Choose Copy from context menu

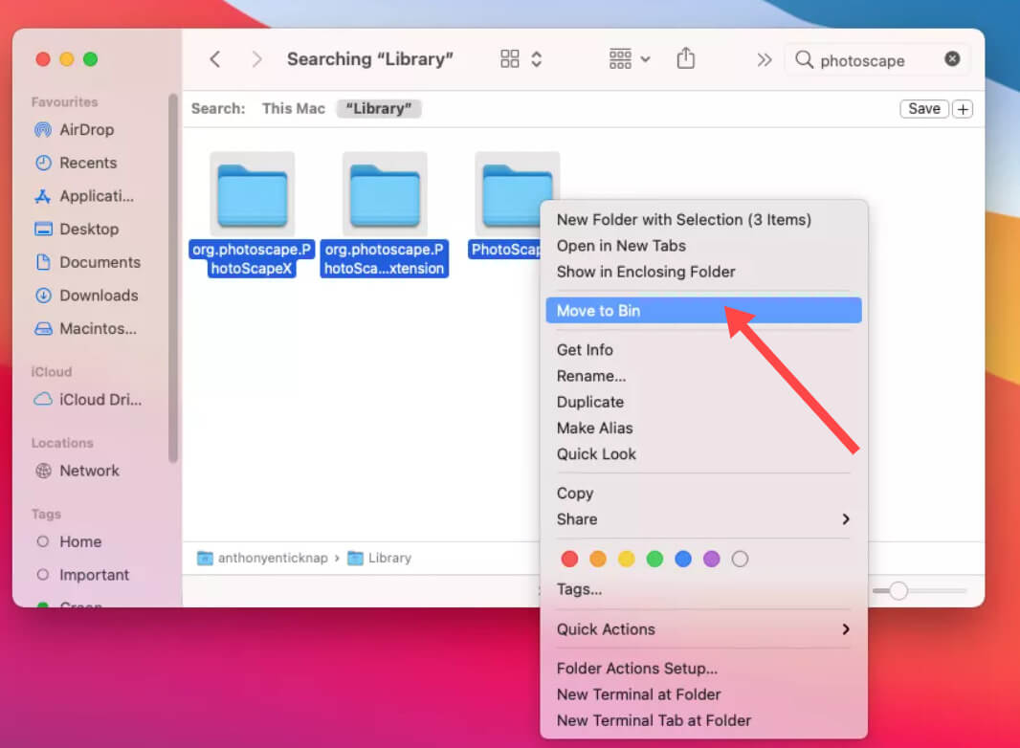704,493
